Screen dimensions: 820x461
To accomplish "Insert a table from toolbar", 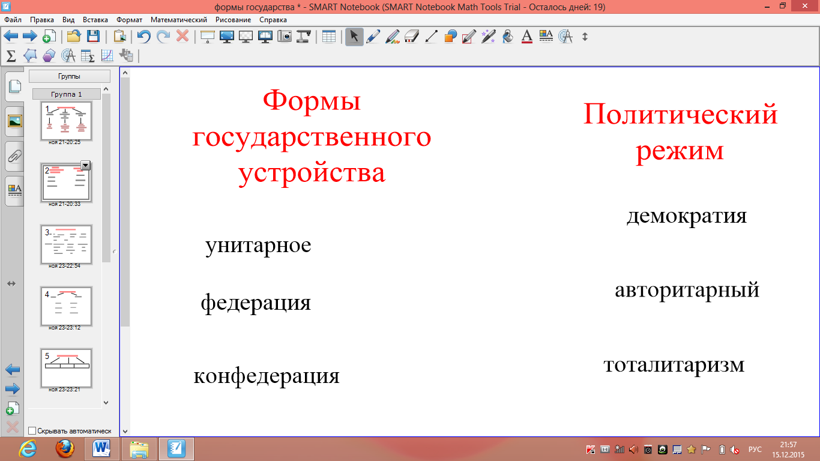I will 328,36.
